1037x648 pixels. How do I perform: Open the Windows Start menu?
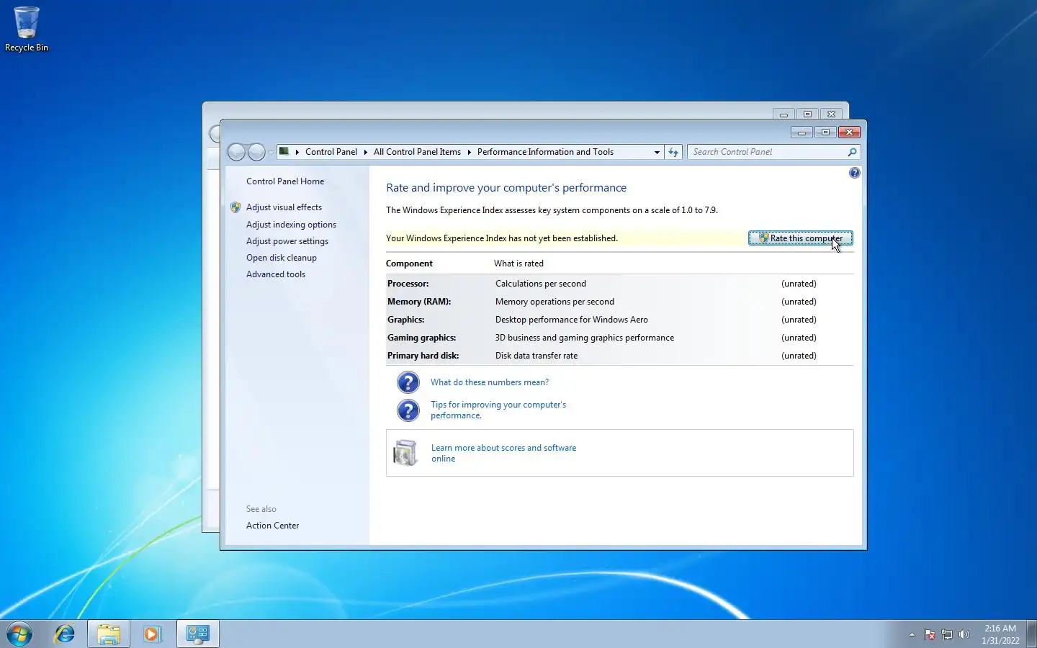19,634
